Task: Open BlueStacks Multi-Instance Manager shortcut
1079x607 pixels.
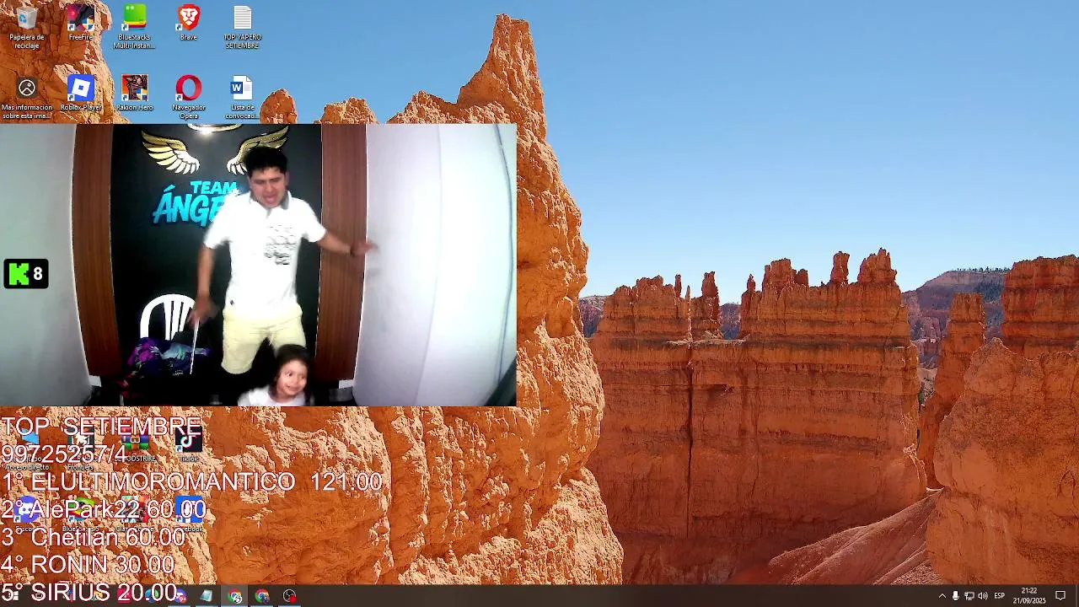Action: [x=135, y=27]
